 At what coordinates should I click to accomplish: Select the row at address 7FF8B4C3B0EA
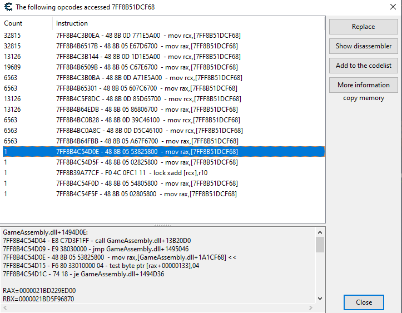(x=147, y=36)
